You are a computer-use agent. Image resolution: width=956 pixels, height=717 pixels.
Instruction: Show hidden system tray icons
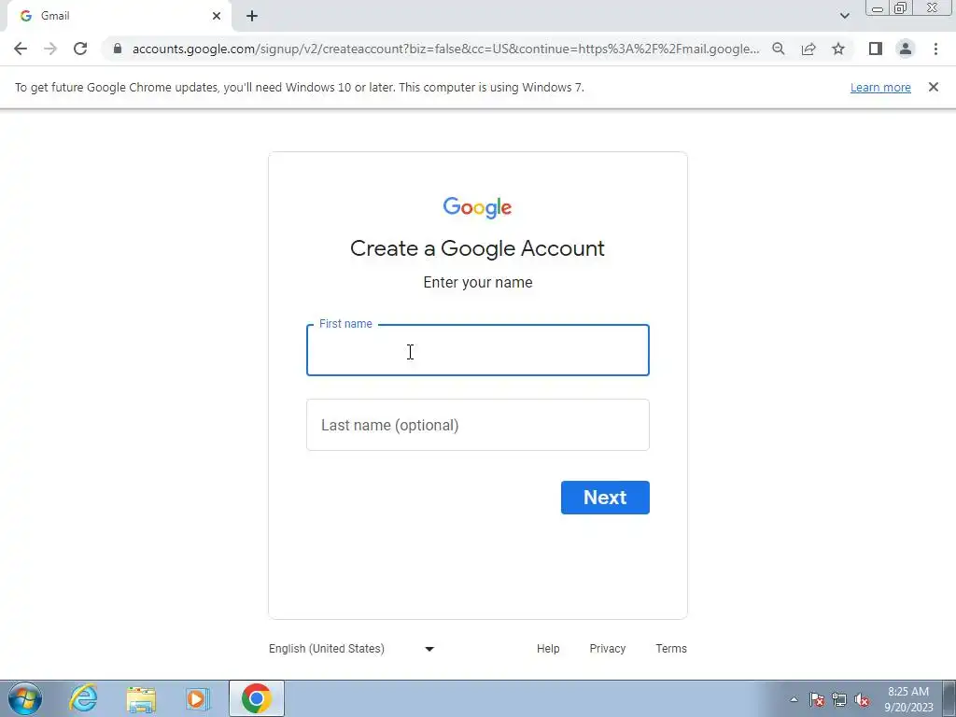(794, 700)
